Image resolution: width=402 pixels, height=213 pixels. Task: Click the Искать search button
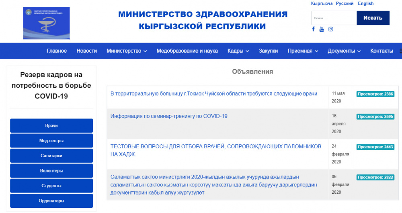pyautogui.click(x=373, y=18)
